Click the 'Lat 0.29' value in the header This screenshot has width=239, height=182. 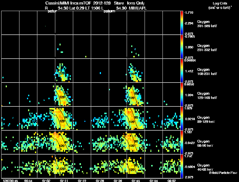[x=77, y=8]
